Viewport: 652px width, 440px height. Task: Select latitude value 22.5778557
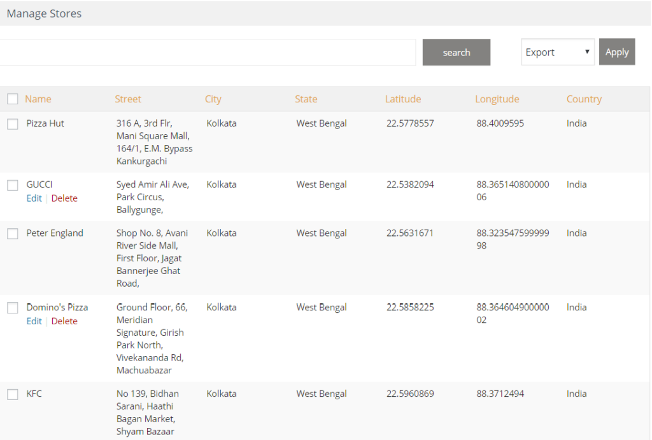click(410, 123)
